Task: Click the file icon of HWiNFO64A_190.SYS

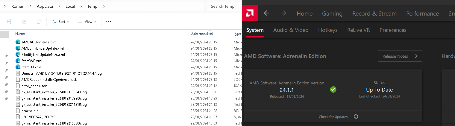Action: tap(18, 117)
